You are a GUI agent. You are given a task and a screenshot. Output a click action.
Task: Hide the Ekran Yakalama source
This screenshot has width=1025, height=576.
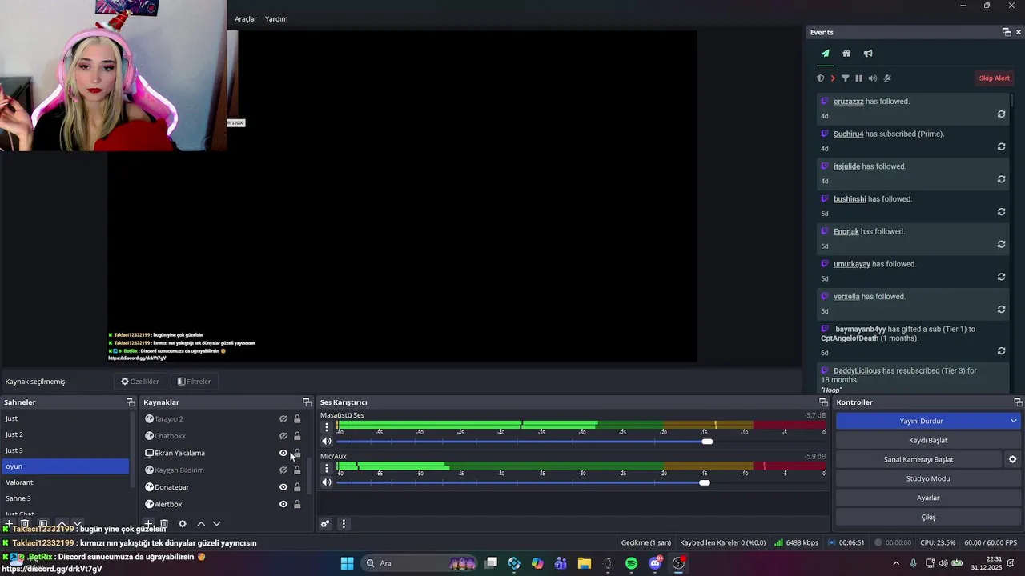(283, 453)
